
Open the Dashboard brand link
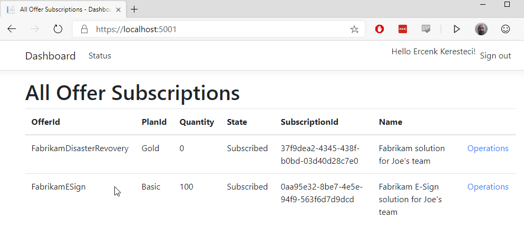(x=51, y=56)
